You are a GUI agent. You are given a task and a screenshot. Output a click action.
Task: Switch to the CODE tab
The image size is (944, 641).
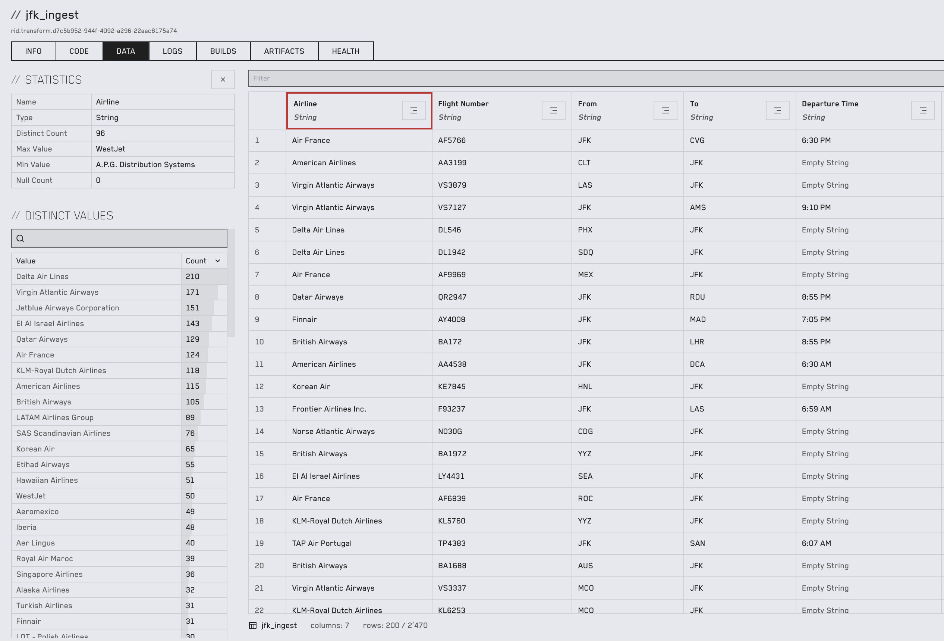click(79, 51)
